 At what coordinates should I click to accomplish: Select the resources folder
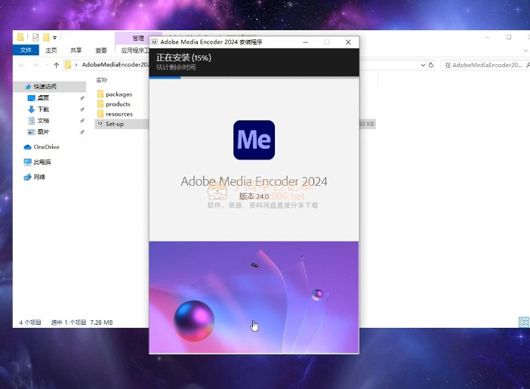[119, 114]
